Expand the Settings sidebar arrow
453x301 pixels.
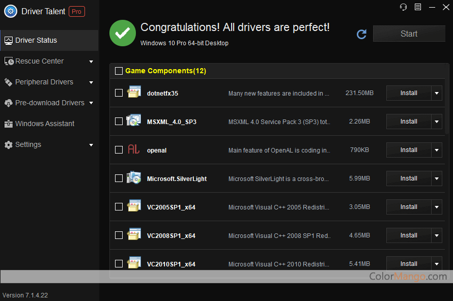coord(91,145)
